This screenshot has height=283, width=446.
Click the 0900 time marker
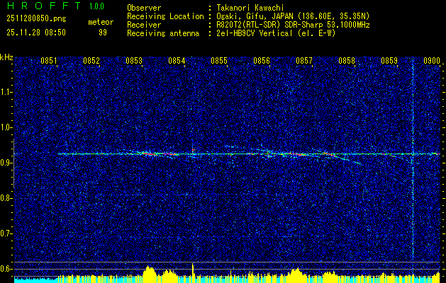[432, 61]
